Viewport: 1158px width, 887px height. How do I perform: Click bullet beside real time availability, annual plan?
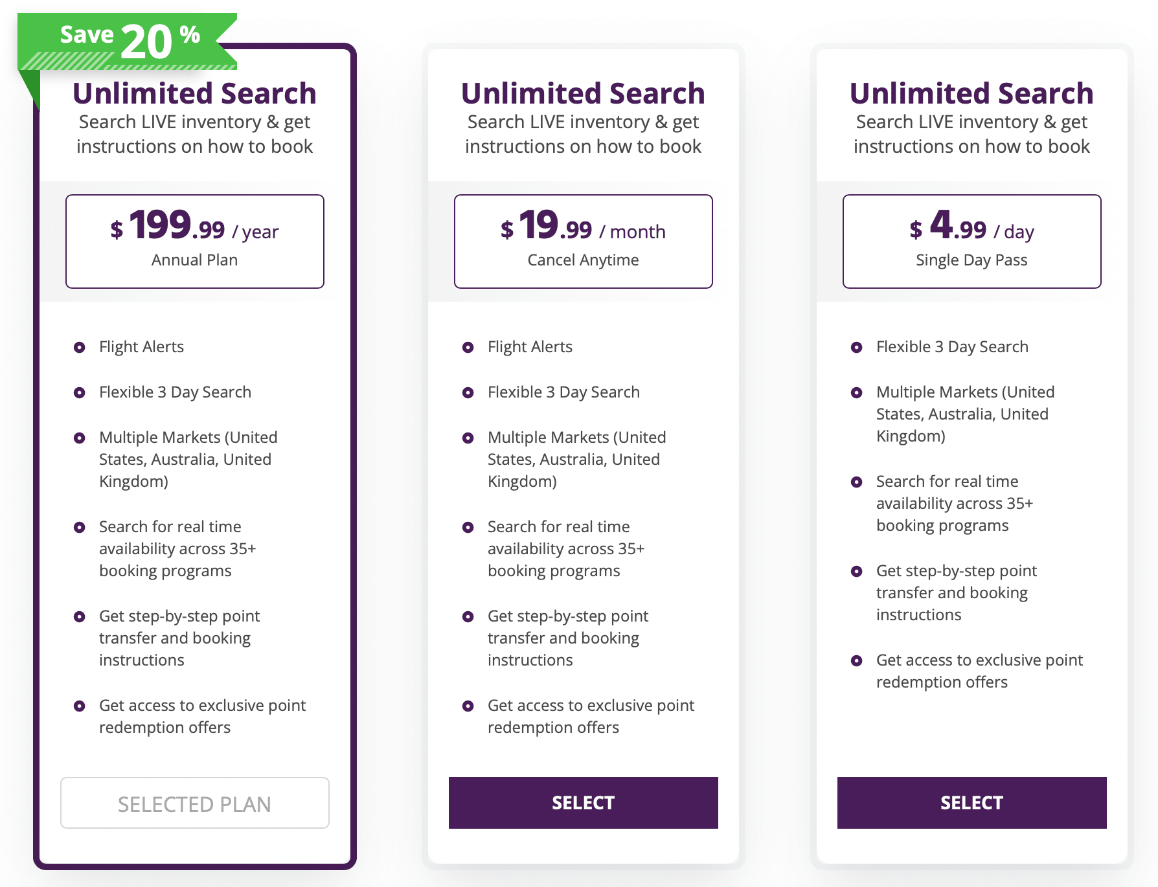(x=80, y=528)
